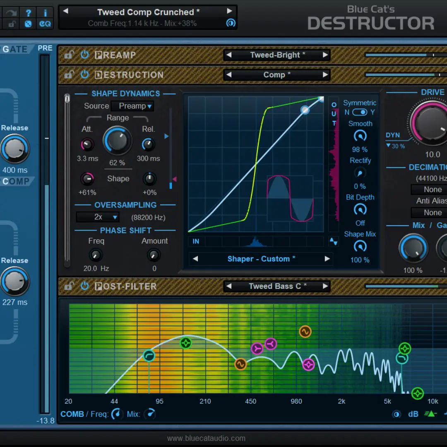Select previous shaper preset arrow
The image size is (447, 447).
[x=195, y=259]
